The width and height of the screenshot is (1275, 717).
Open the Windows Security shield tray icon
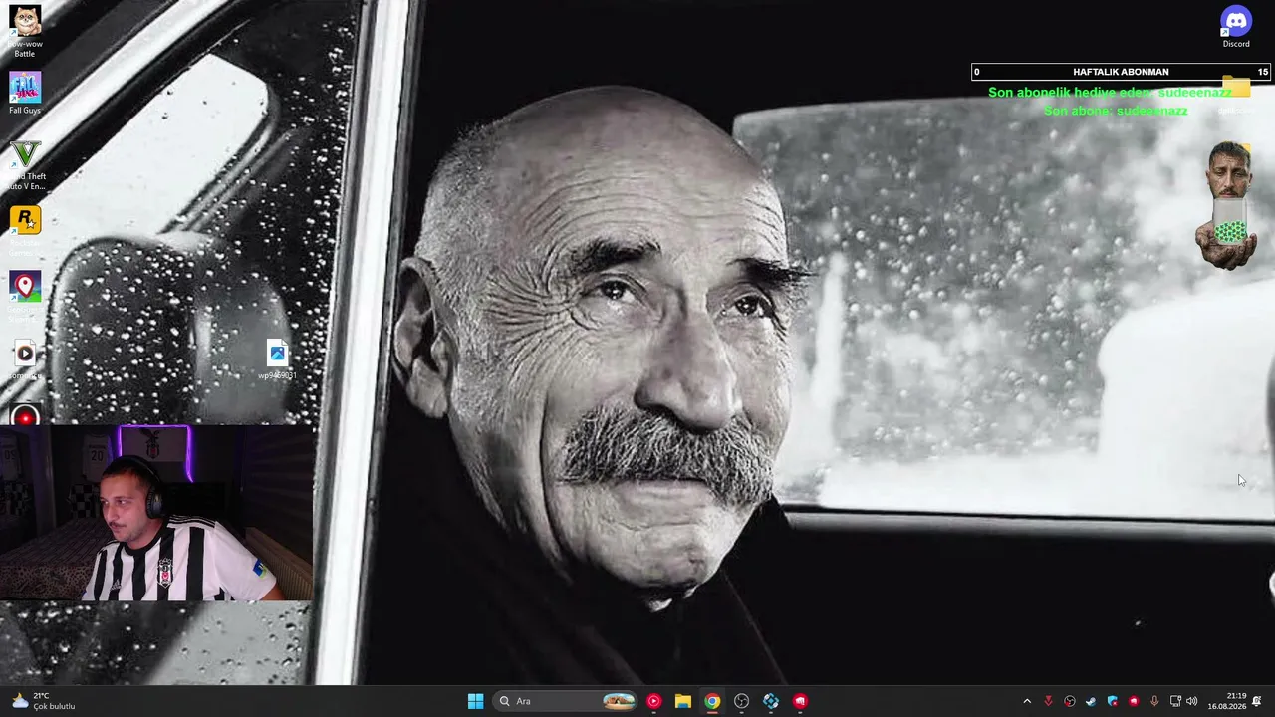1113,702
